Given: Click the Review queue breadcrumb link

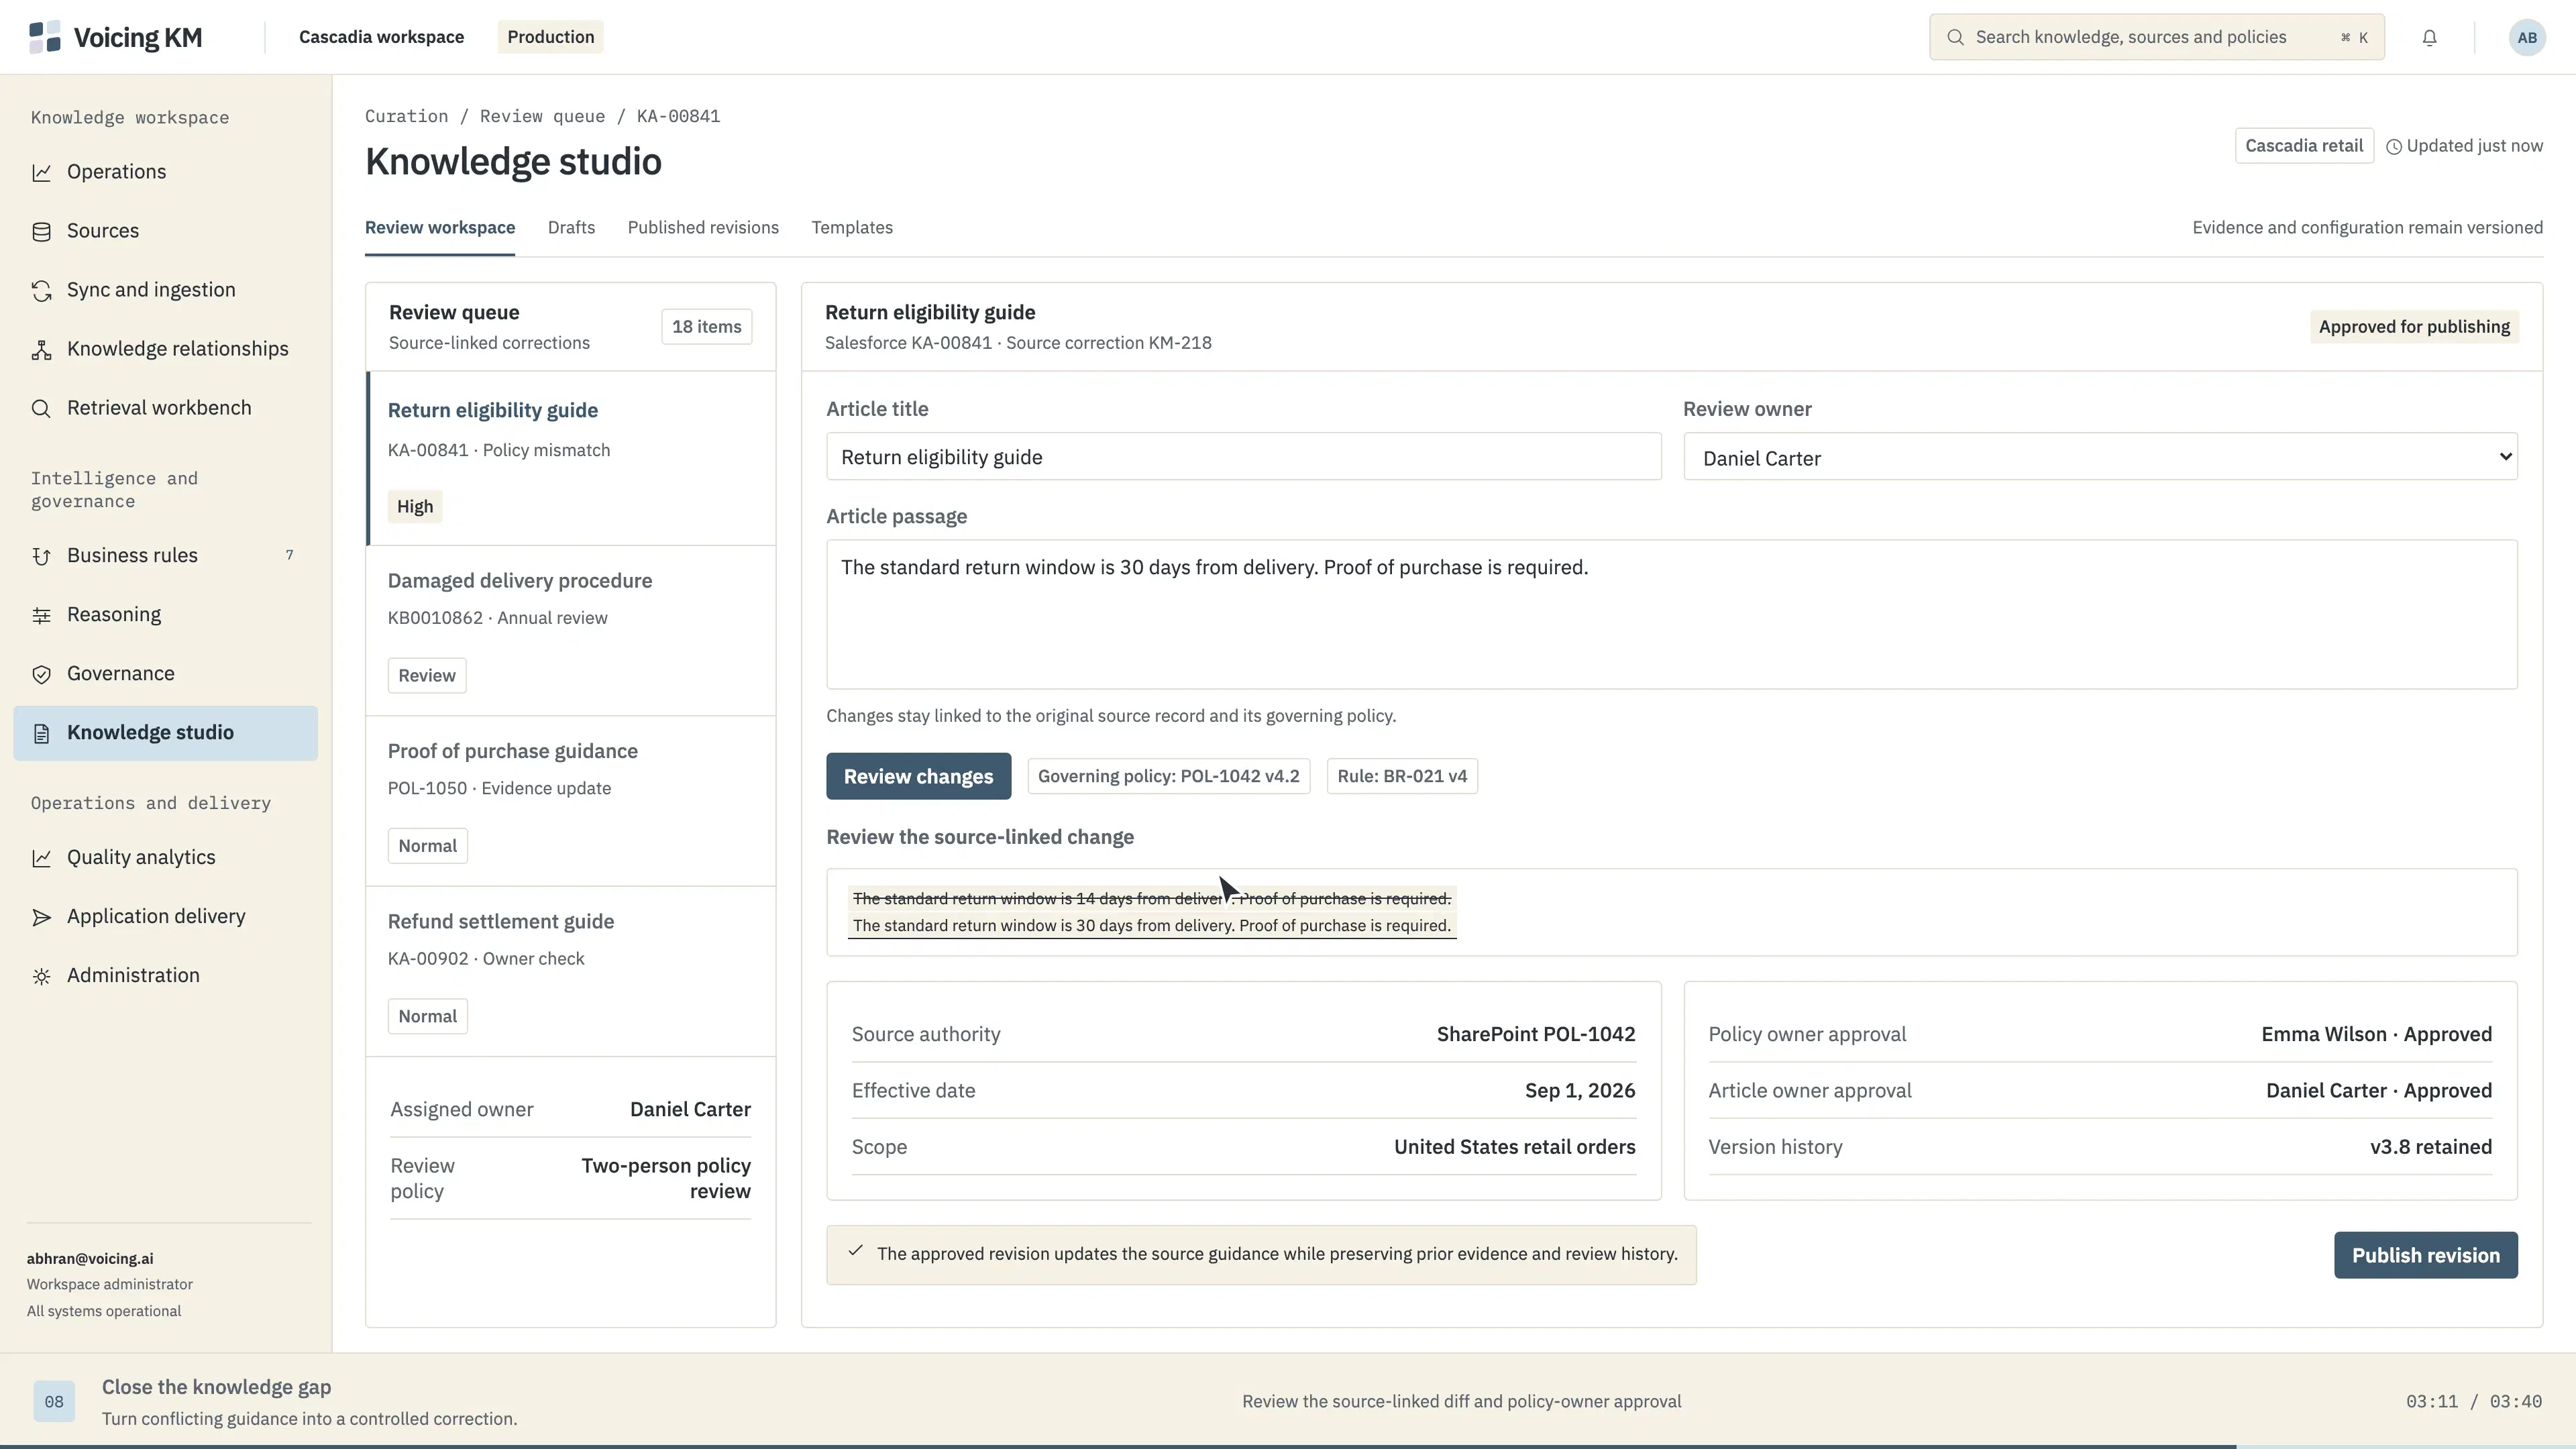Looking at the screenshot, I should tap(542, 116).
